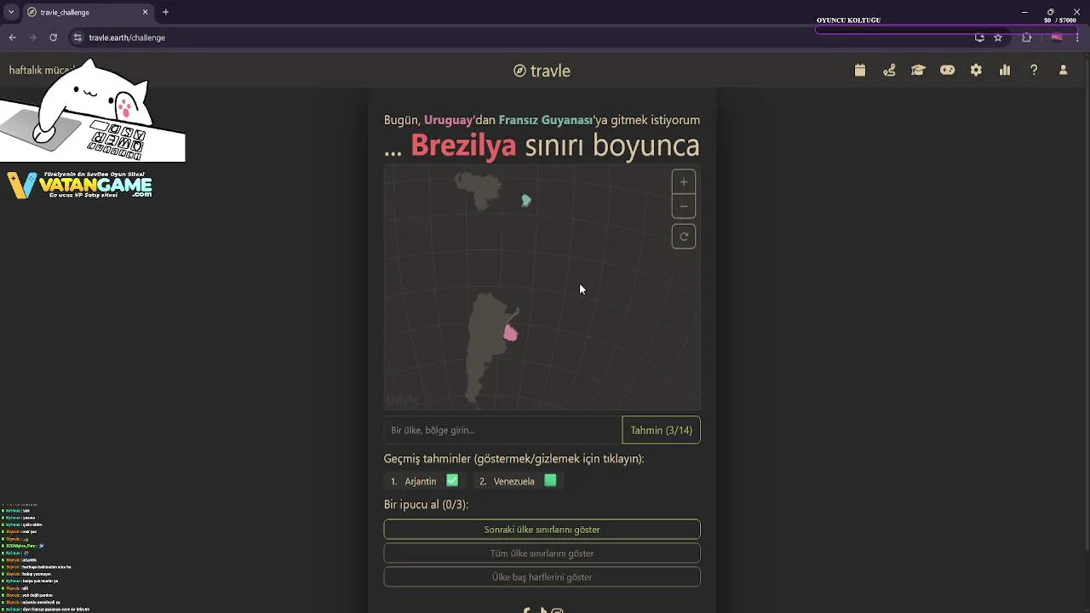Image resolution: width=1090 pixels, height=613 pixels.
Task: Open the calendar archive icon
Action: point(860,71)
